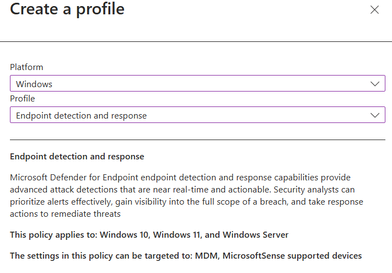The height and width of the screenshot is (273, 392).
Task: Click the divider line under the title
Action: point(197,41)
